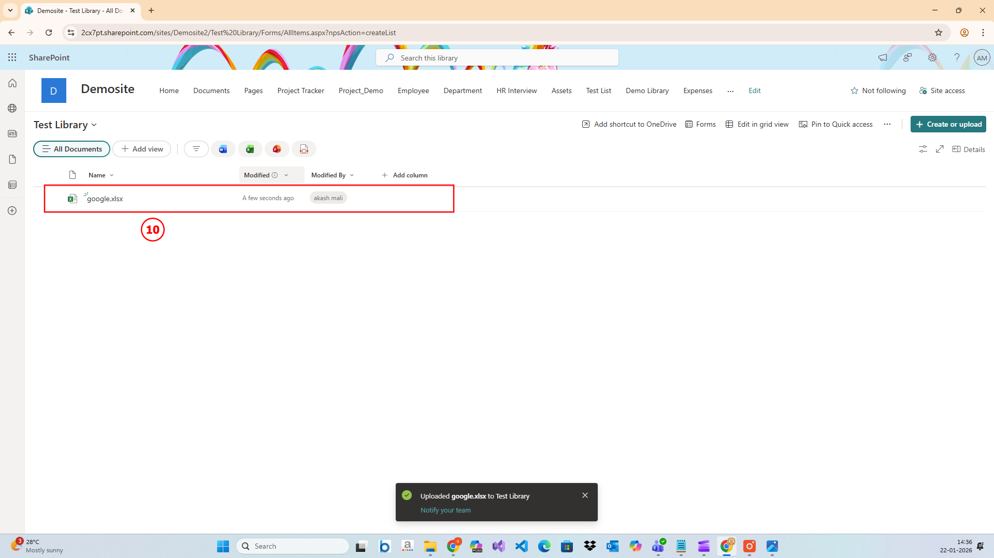
Task: Open Dropbox from the taskbar
Action: click(590, 546)
